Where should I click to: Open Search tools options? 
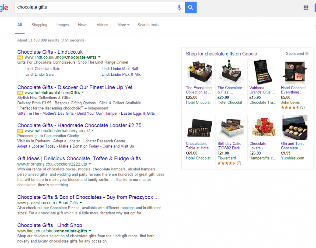click(x=148, y=25)
